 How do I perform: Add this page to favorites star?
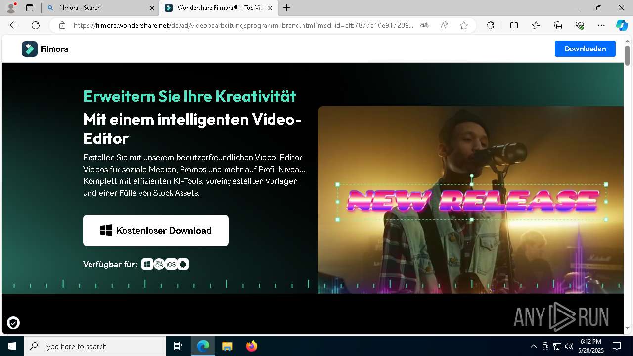[x=464, y=25]
